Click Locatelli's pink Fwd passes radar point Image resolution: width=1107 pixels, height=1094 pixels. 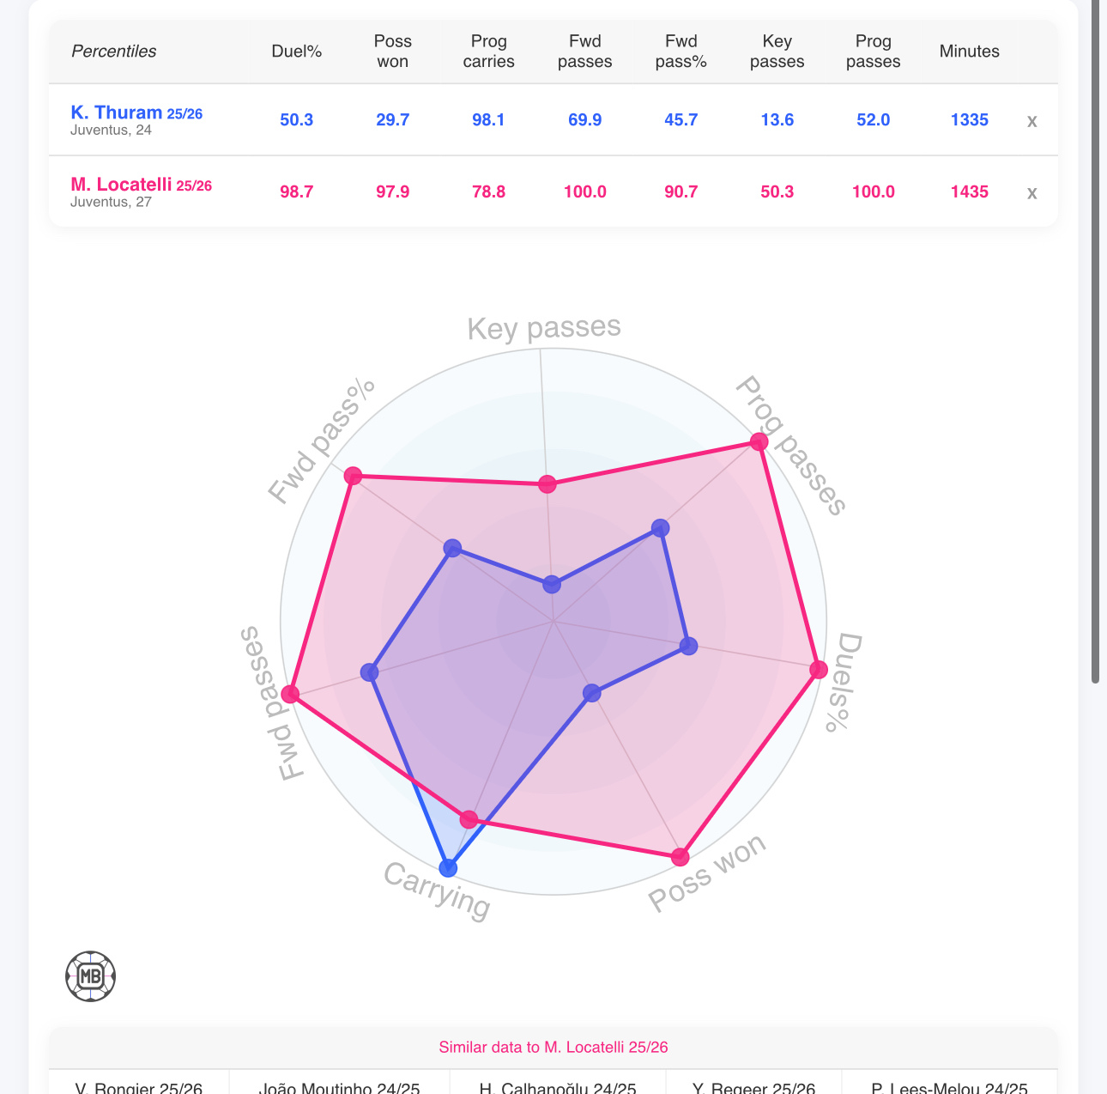pyautogui.click(x=290, y=694)
